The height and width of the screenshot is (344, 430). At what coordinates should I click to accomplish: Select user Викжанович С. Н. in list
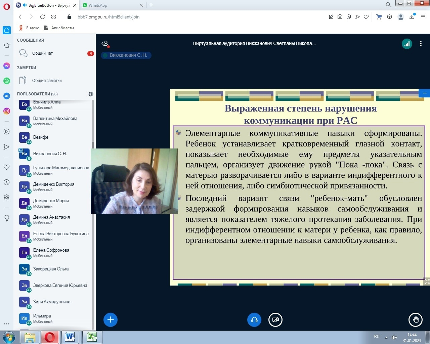pos(55,154)
